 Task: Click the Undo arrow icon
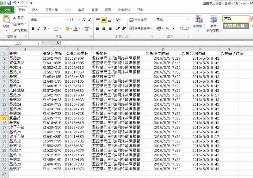pos(15,3)
